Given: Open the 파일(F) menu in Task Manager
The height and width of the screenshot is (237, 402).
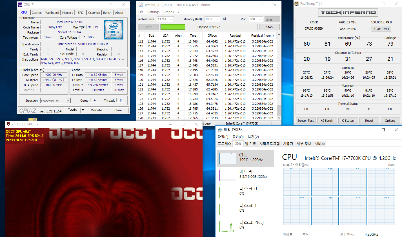Looking at the screenshot, I should click(223, 137).
